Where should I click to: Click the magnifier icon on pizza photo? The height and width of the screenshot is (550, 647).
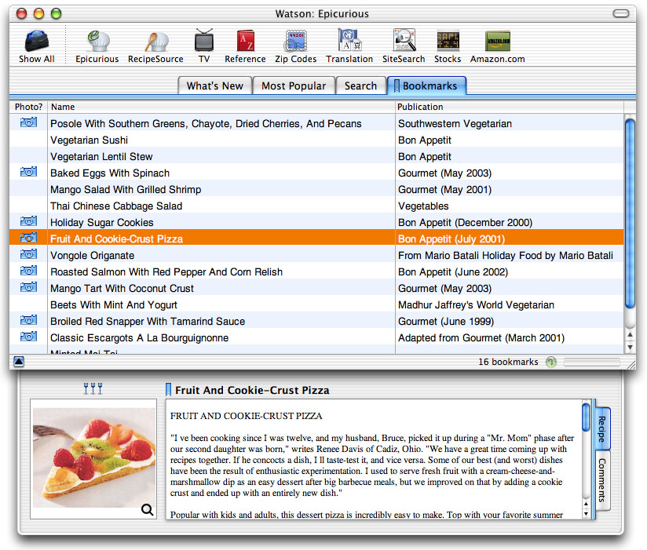point(148,510)
